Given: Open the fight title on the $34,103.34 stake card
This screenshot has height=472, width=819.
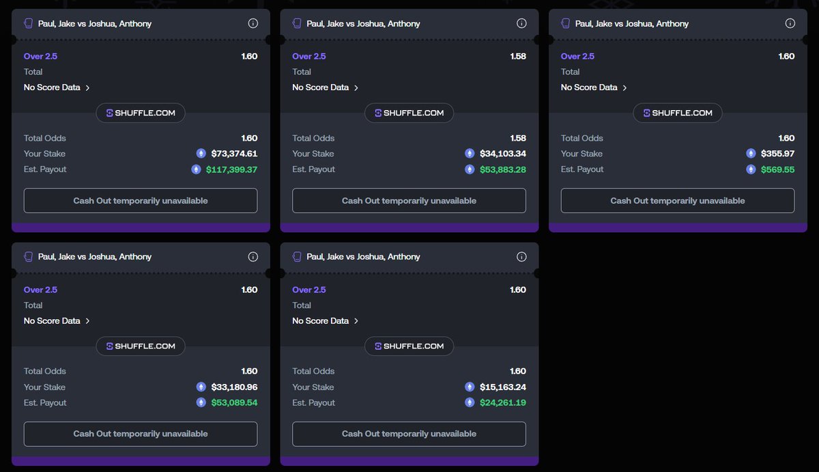Looking at the screenshot, I should [x=363, y=23].
